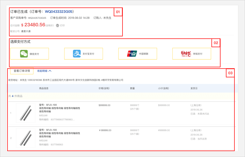Image resolution: width=245 pixels, height=157 pixels.
Task: Click the blue Alipay logo icon
Action: coord(77,54)
